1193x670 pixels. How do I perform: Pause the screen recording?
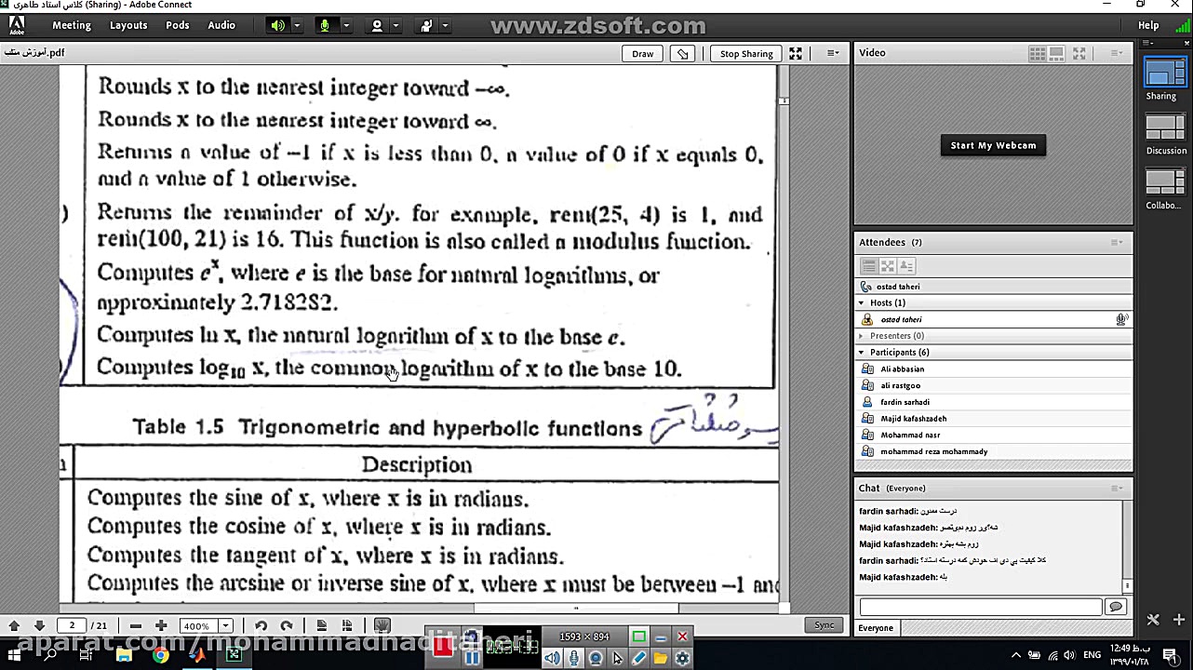[x=471, y=658]
